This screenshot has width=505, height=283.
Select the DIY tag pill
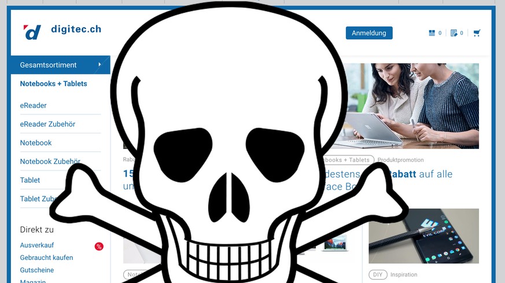[378, 275]
